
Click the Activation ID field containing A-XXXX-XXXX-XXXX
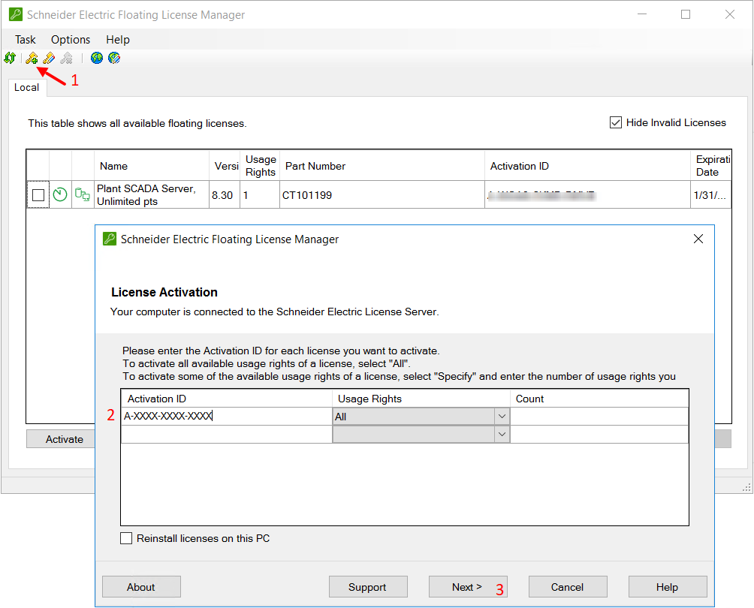pyautogui.click(x=227, y=417)
